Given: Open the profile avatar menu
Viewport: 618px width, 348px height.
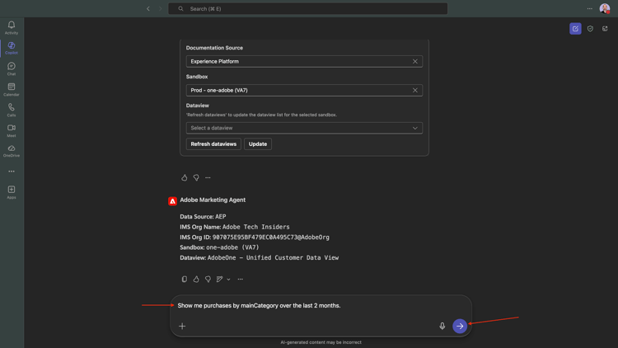Looking at the screenshot, I should click(x=605, y=8).
